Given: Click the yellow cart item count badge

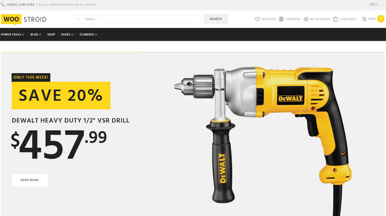Looking at the screenshot, I should click(x=381, y=19).
